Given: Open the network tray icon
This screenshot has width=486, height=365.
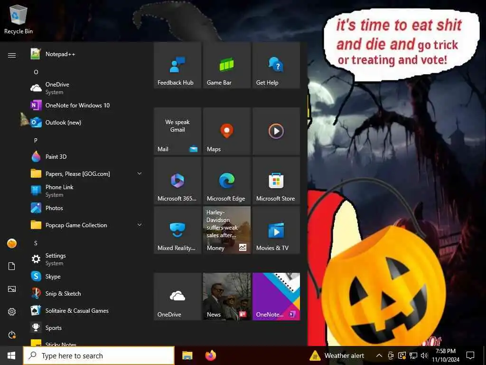Looking at the screenshot, I should 413,355.
